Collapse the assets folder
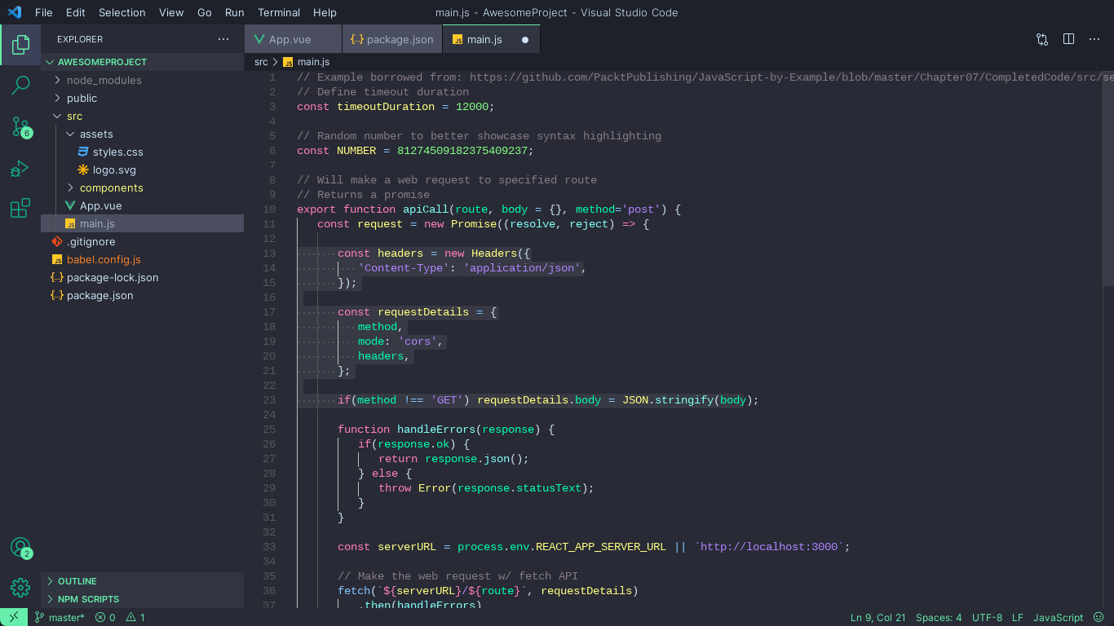The height and width of the screenshot is (626, 1114). pyautogui.click(x=142, y=134)
